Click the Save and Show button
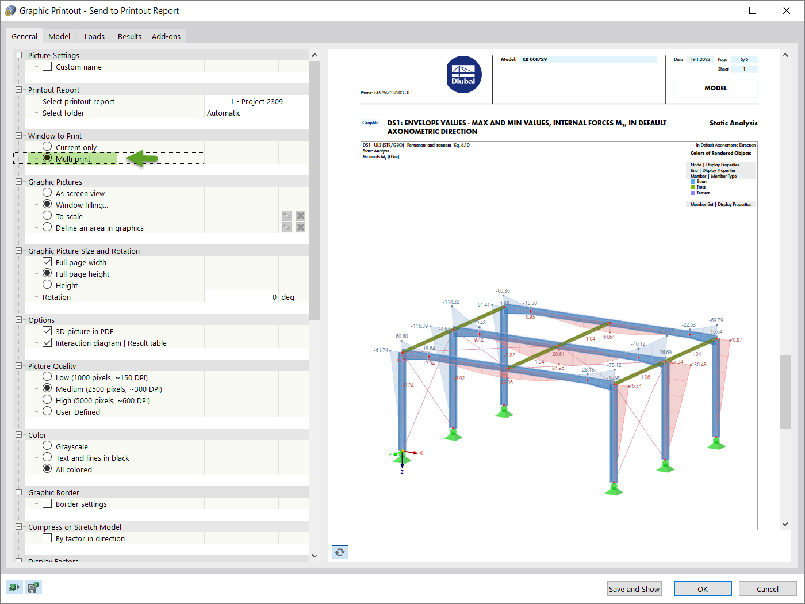This screenshot has width=805, height=604. coord(634,589)
